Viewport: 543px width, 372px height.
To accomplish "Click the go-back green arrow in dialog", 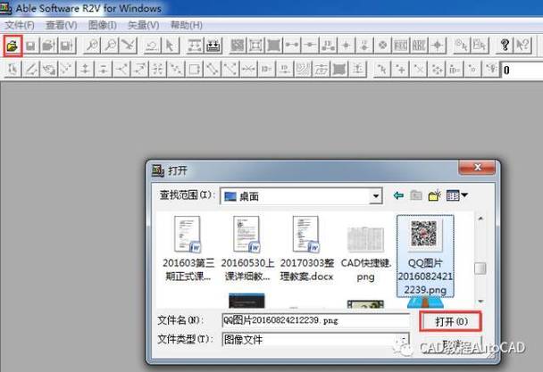I will (x=398, y=195).
